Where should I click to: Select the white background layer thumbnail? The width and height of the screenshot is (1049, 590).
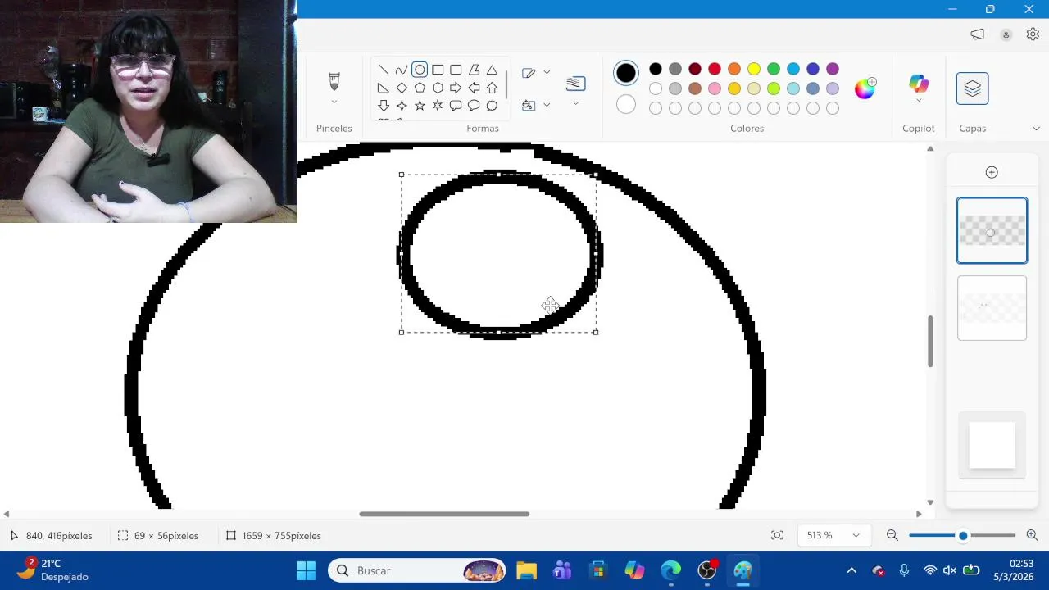pos(992,445)
